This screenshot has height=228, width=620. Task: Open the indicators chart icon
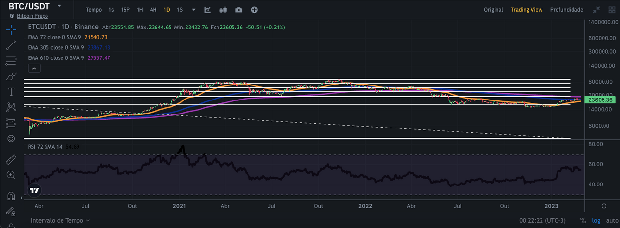[x=208, y=10]
